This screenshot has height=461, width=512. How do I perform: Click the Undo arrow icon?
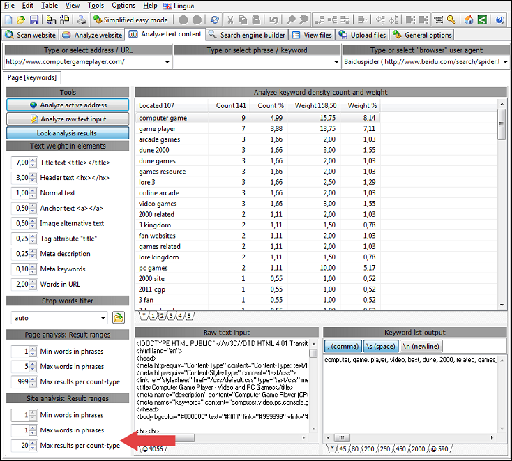(x=273, y=20)
